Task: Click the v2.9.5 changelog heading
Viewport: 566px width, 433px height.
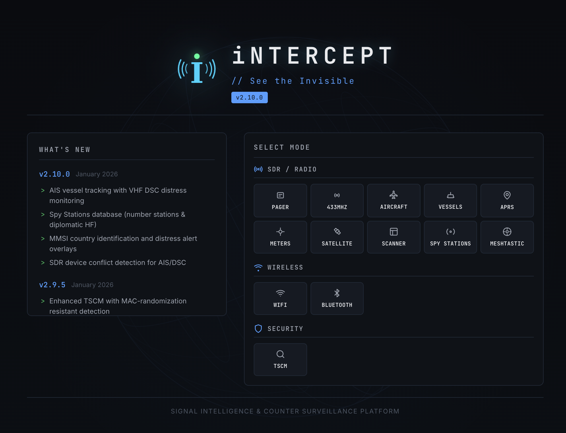Action: point(52,285)
